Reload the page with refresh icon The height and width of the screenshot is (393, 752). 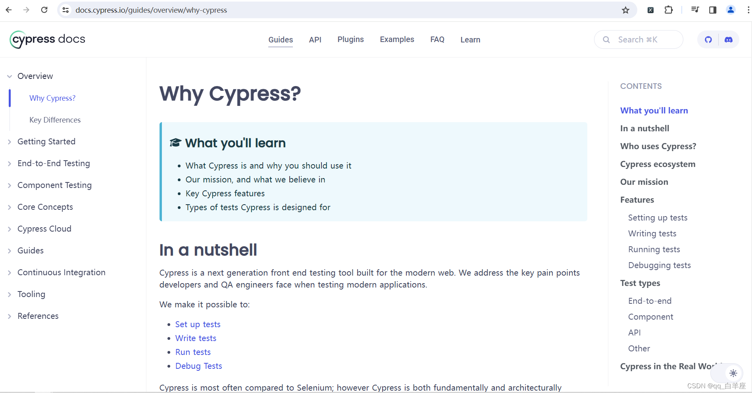pyautogui.click(x=44, y=10)
